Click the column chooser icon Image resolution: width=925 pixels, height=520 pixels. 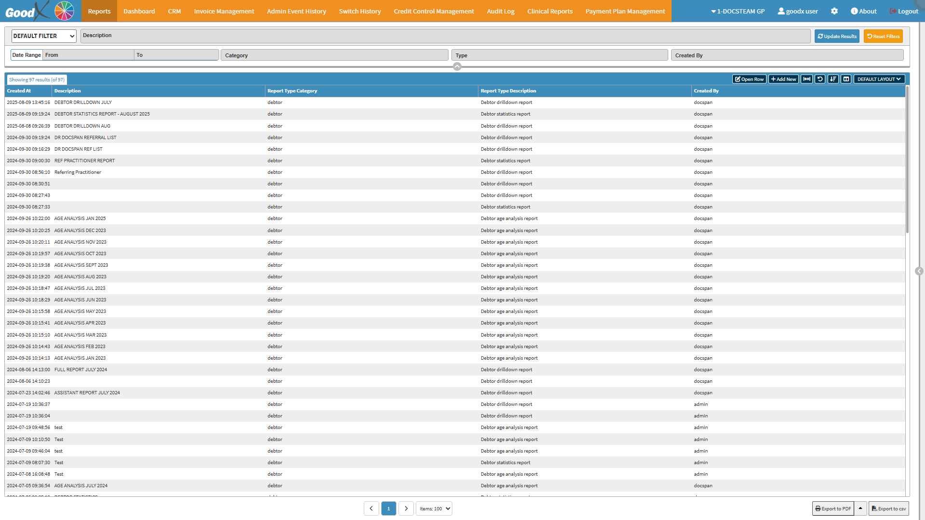(x=846, y=79)
